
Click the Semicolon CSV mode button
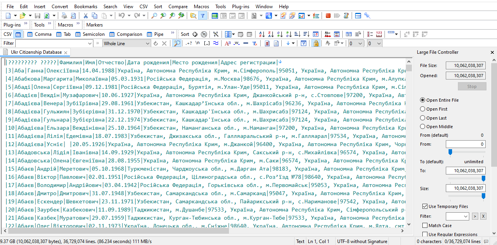point(90,34)
